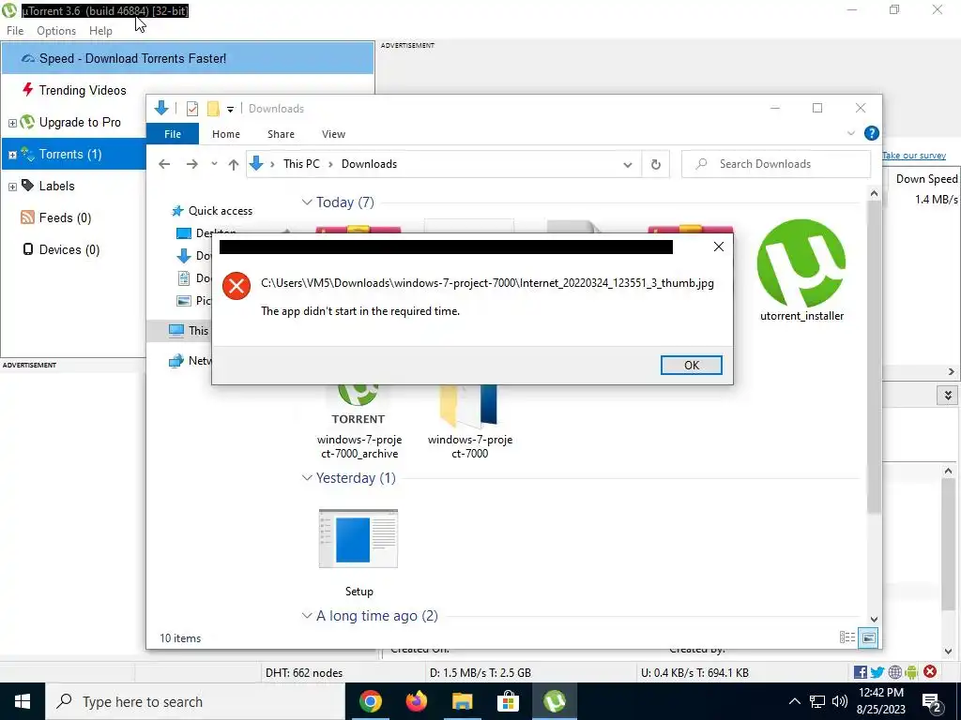The width and height of the screenshot is (961, 720).
Task: Click Facebook icon in uTorrent status bar
Action: 860,672
